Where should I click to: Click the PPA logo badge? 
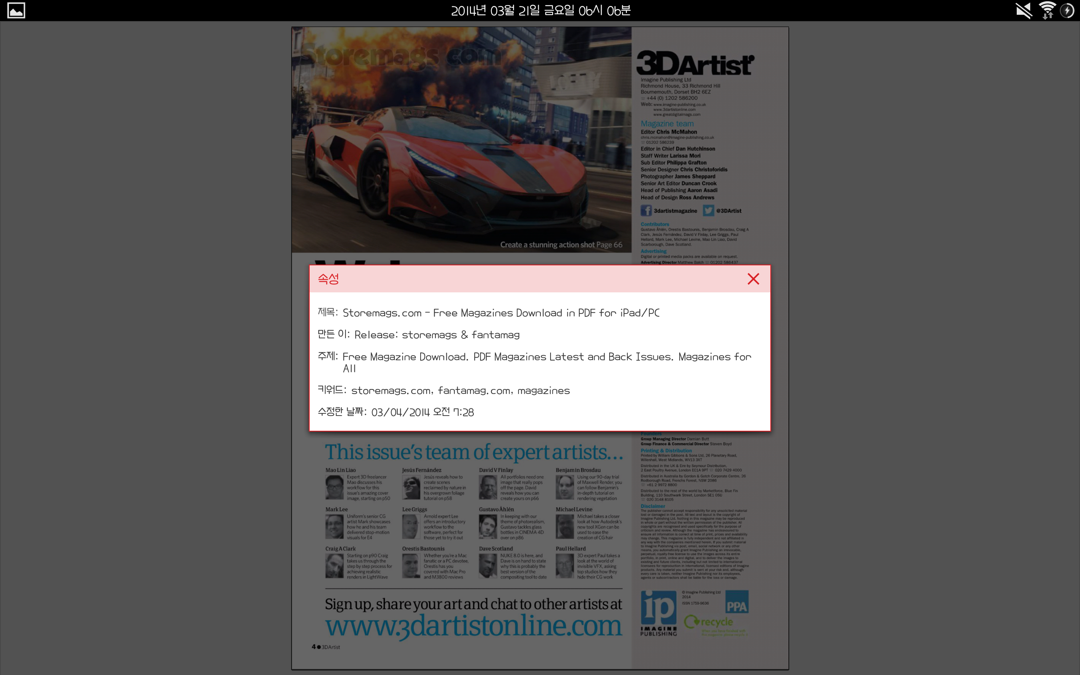click(x=736, y=602)
